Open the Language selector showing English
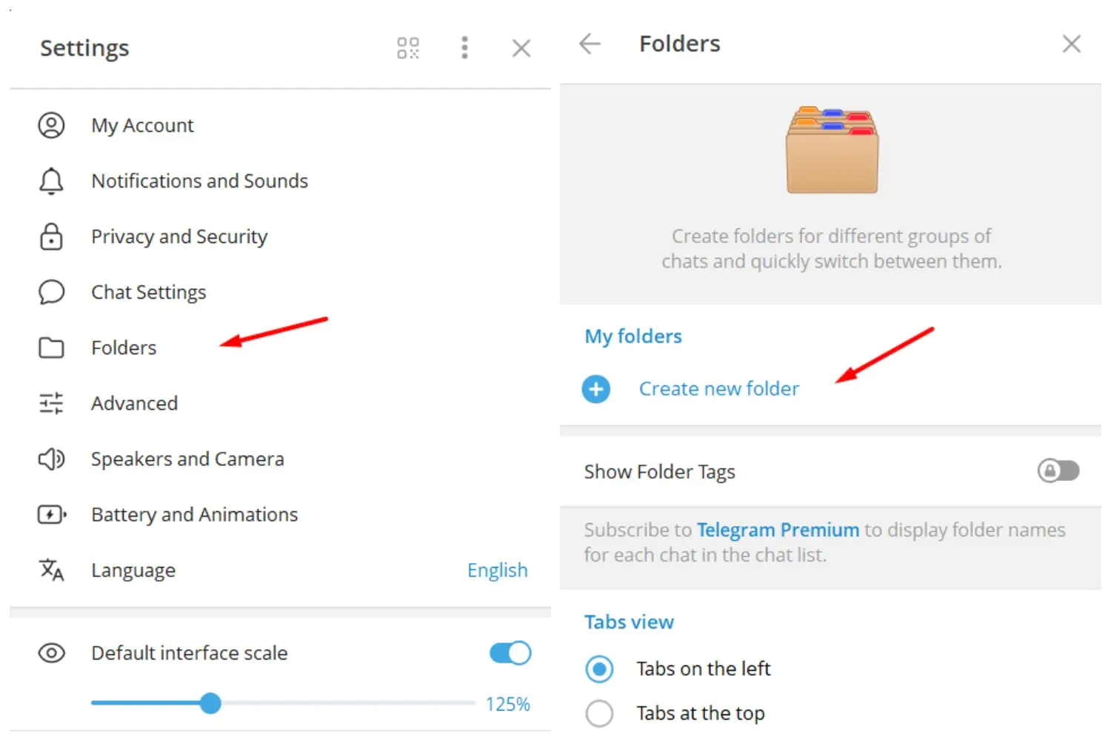1111x741 pixels. click(x=497, y=570)
